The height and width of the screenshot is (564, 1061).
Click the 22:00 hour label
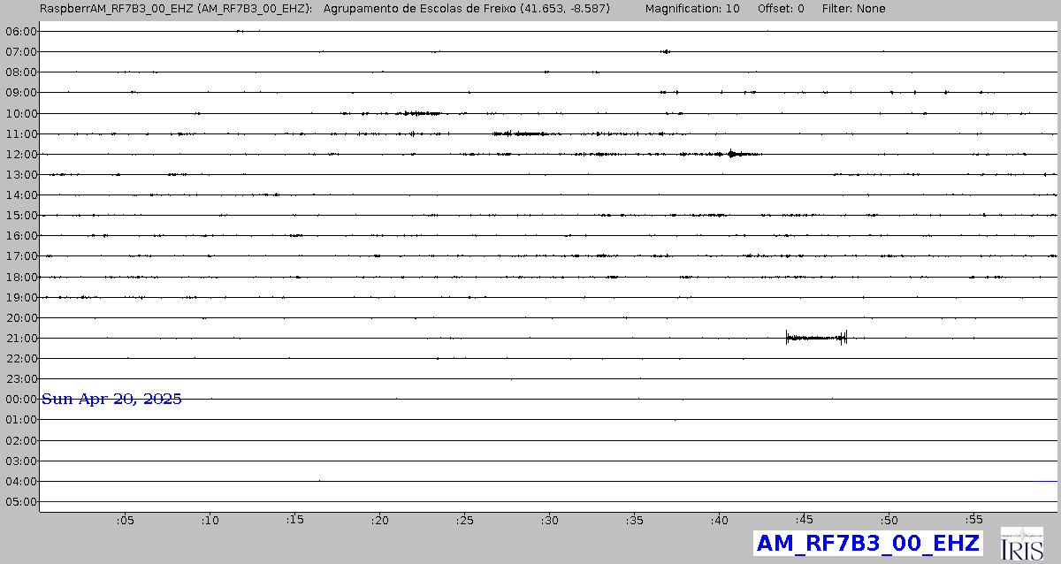(x=21, y=358)
